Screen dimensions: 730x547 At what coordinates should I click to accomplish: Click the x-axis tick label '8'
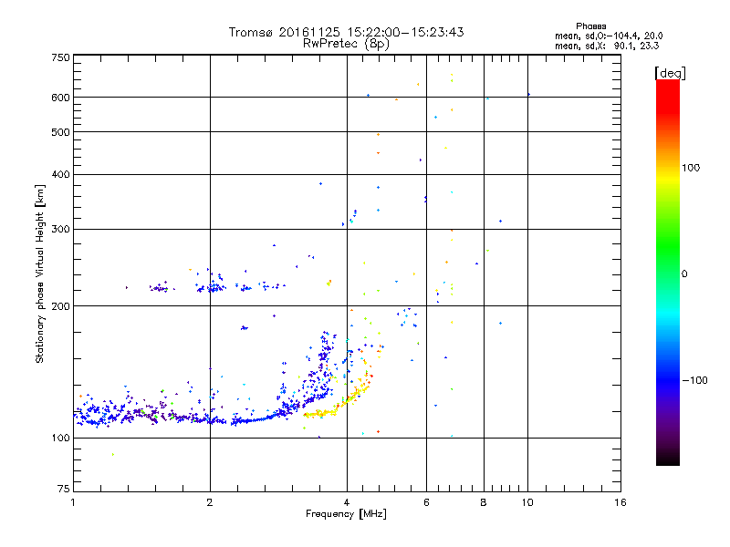pos(484,502)
